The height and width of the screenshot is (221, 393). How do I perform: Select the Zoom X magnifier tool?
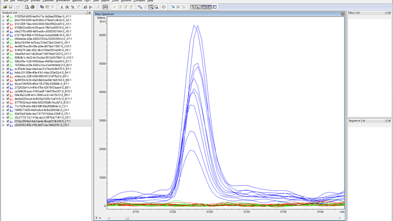pyautogui.click(x=156, y=7)
